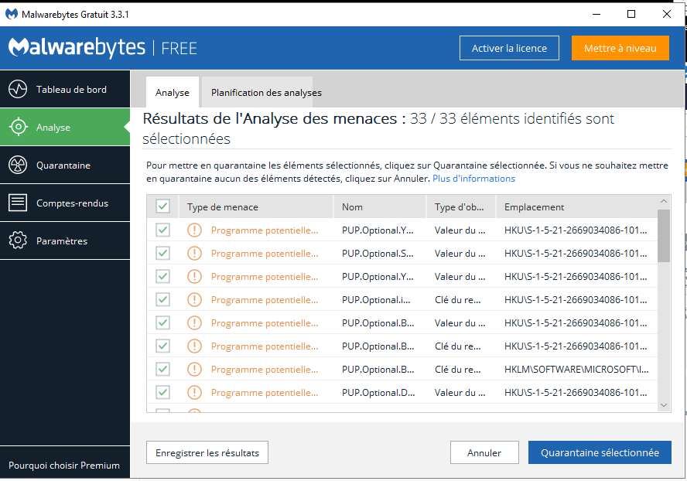The height and width of the screenshot is (481, 687).
Task: Click Programme potentielle... in the PUP.Optional.D row
Action: coord(265,393)
